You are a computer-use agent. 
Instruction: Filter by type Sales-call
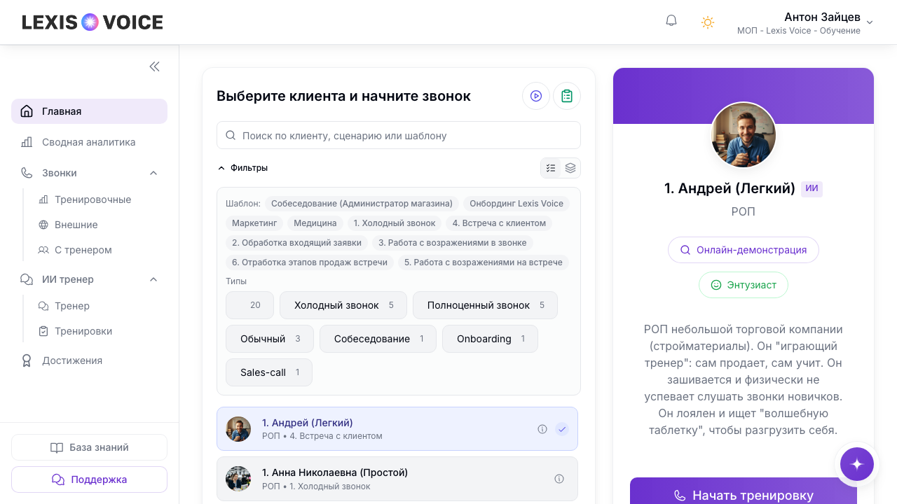[269, 372]
